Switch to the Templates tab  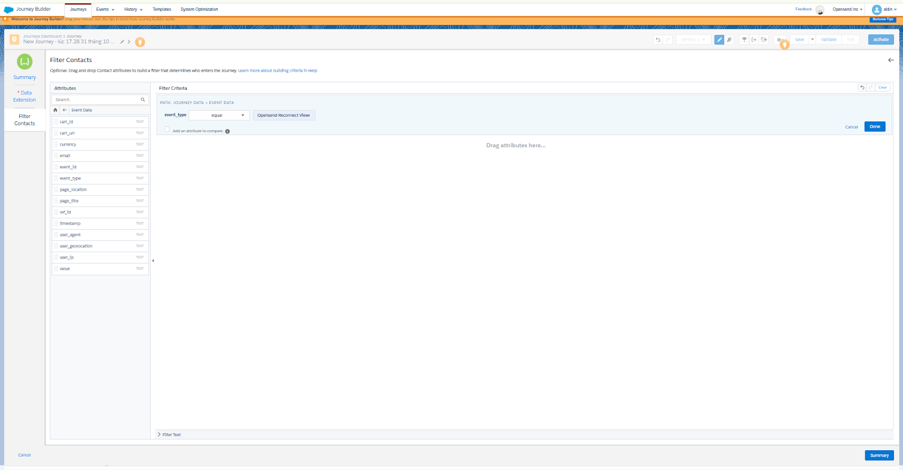[161, 10]
